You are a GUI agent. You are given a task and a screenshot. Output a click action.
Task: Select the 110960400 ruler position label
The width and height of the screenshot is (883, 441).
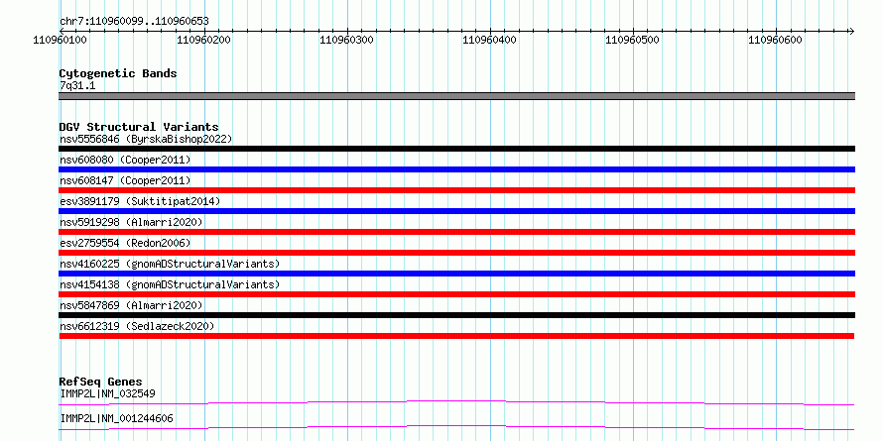[x=490, y=41]
